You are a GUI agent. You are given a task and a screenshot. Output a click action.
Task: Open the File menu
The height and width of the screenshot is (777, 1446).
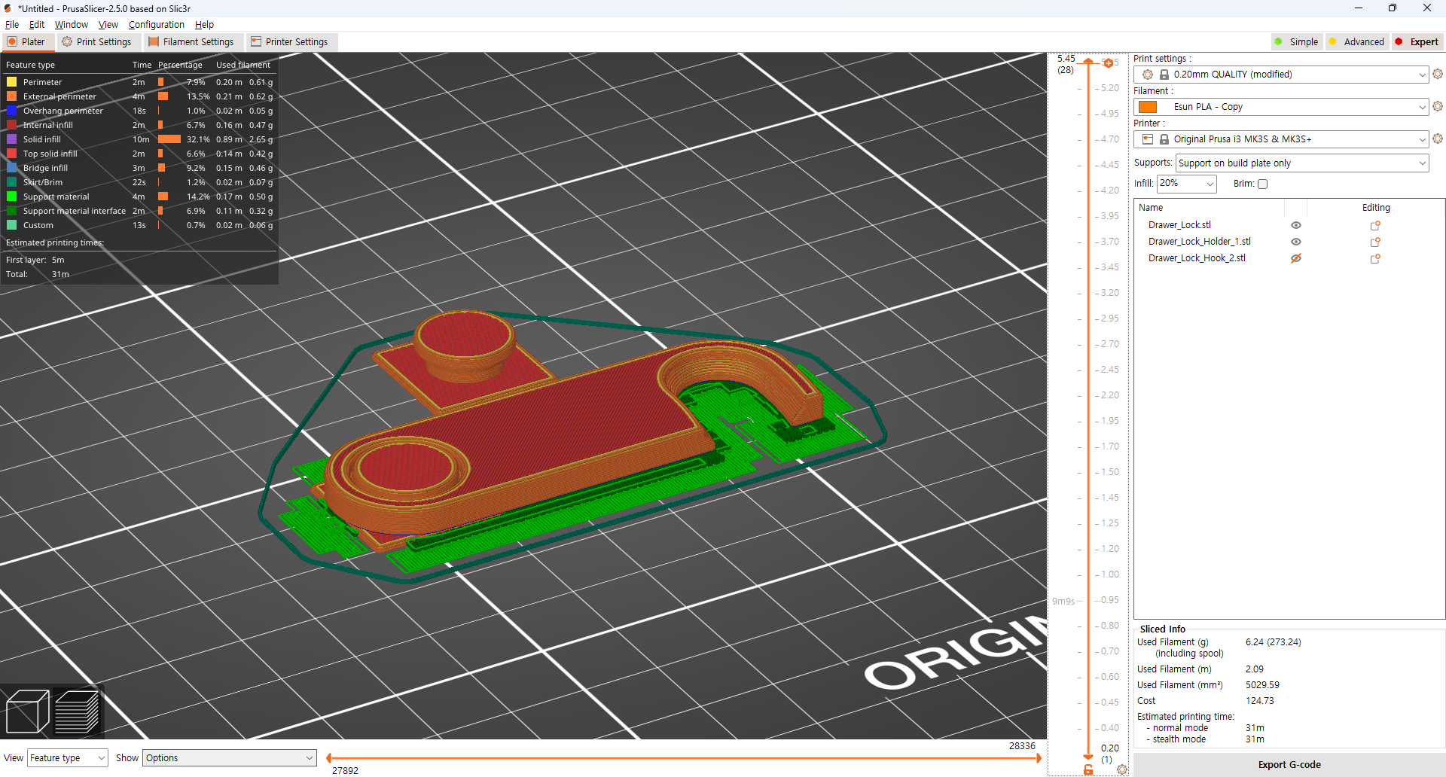point(12,25)
